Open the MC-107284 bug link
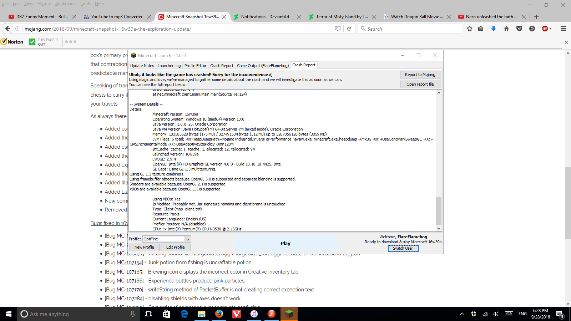Viewport: 571px width, 321px height. tap(130, 299)
